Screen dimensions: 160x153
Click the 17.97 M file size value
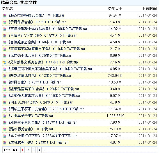115,136
